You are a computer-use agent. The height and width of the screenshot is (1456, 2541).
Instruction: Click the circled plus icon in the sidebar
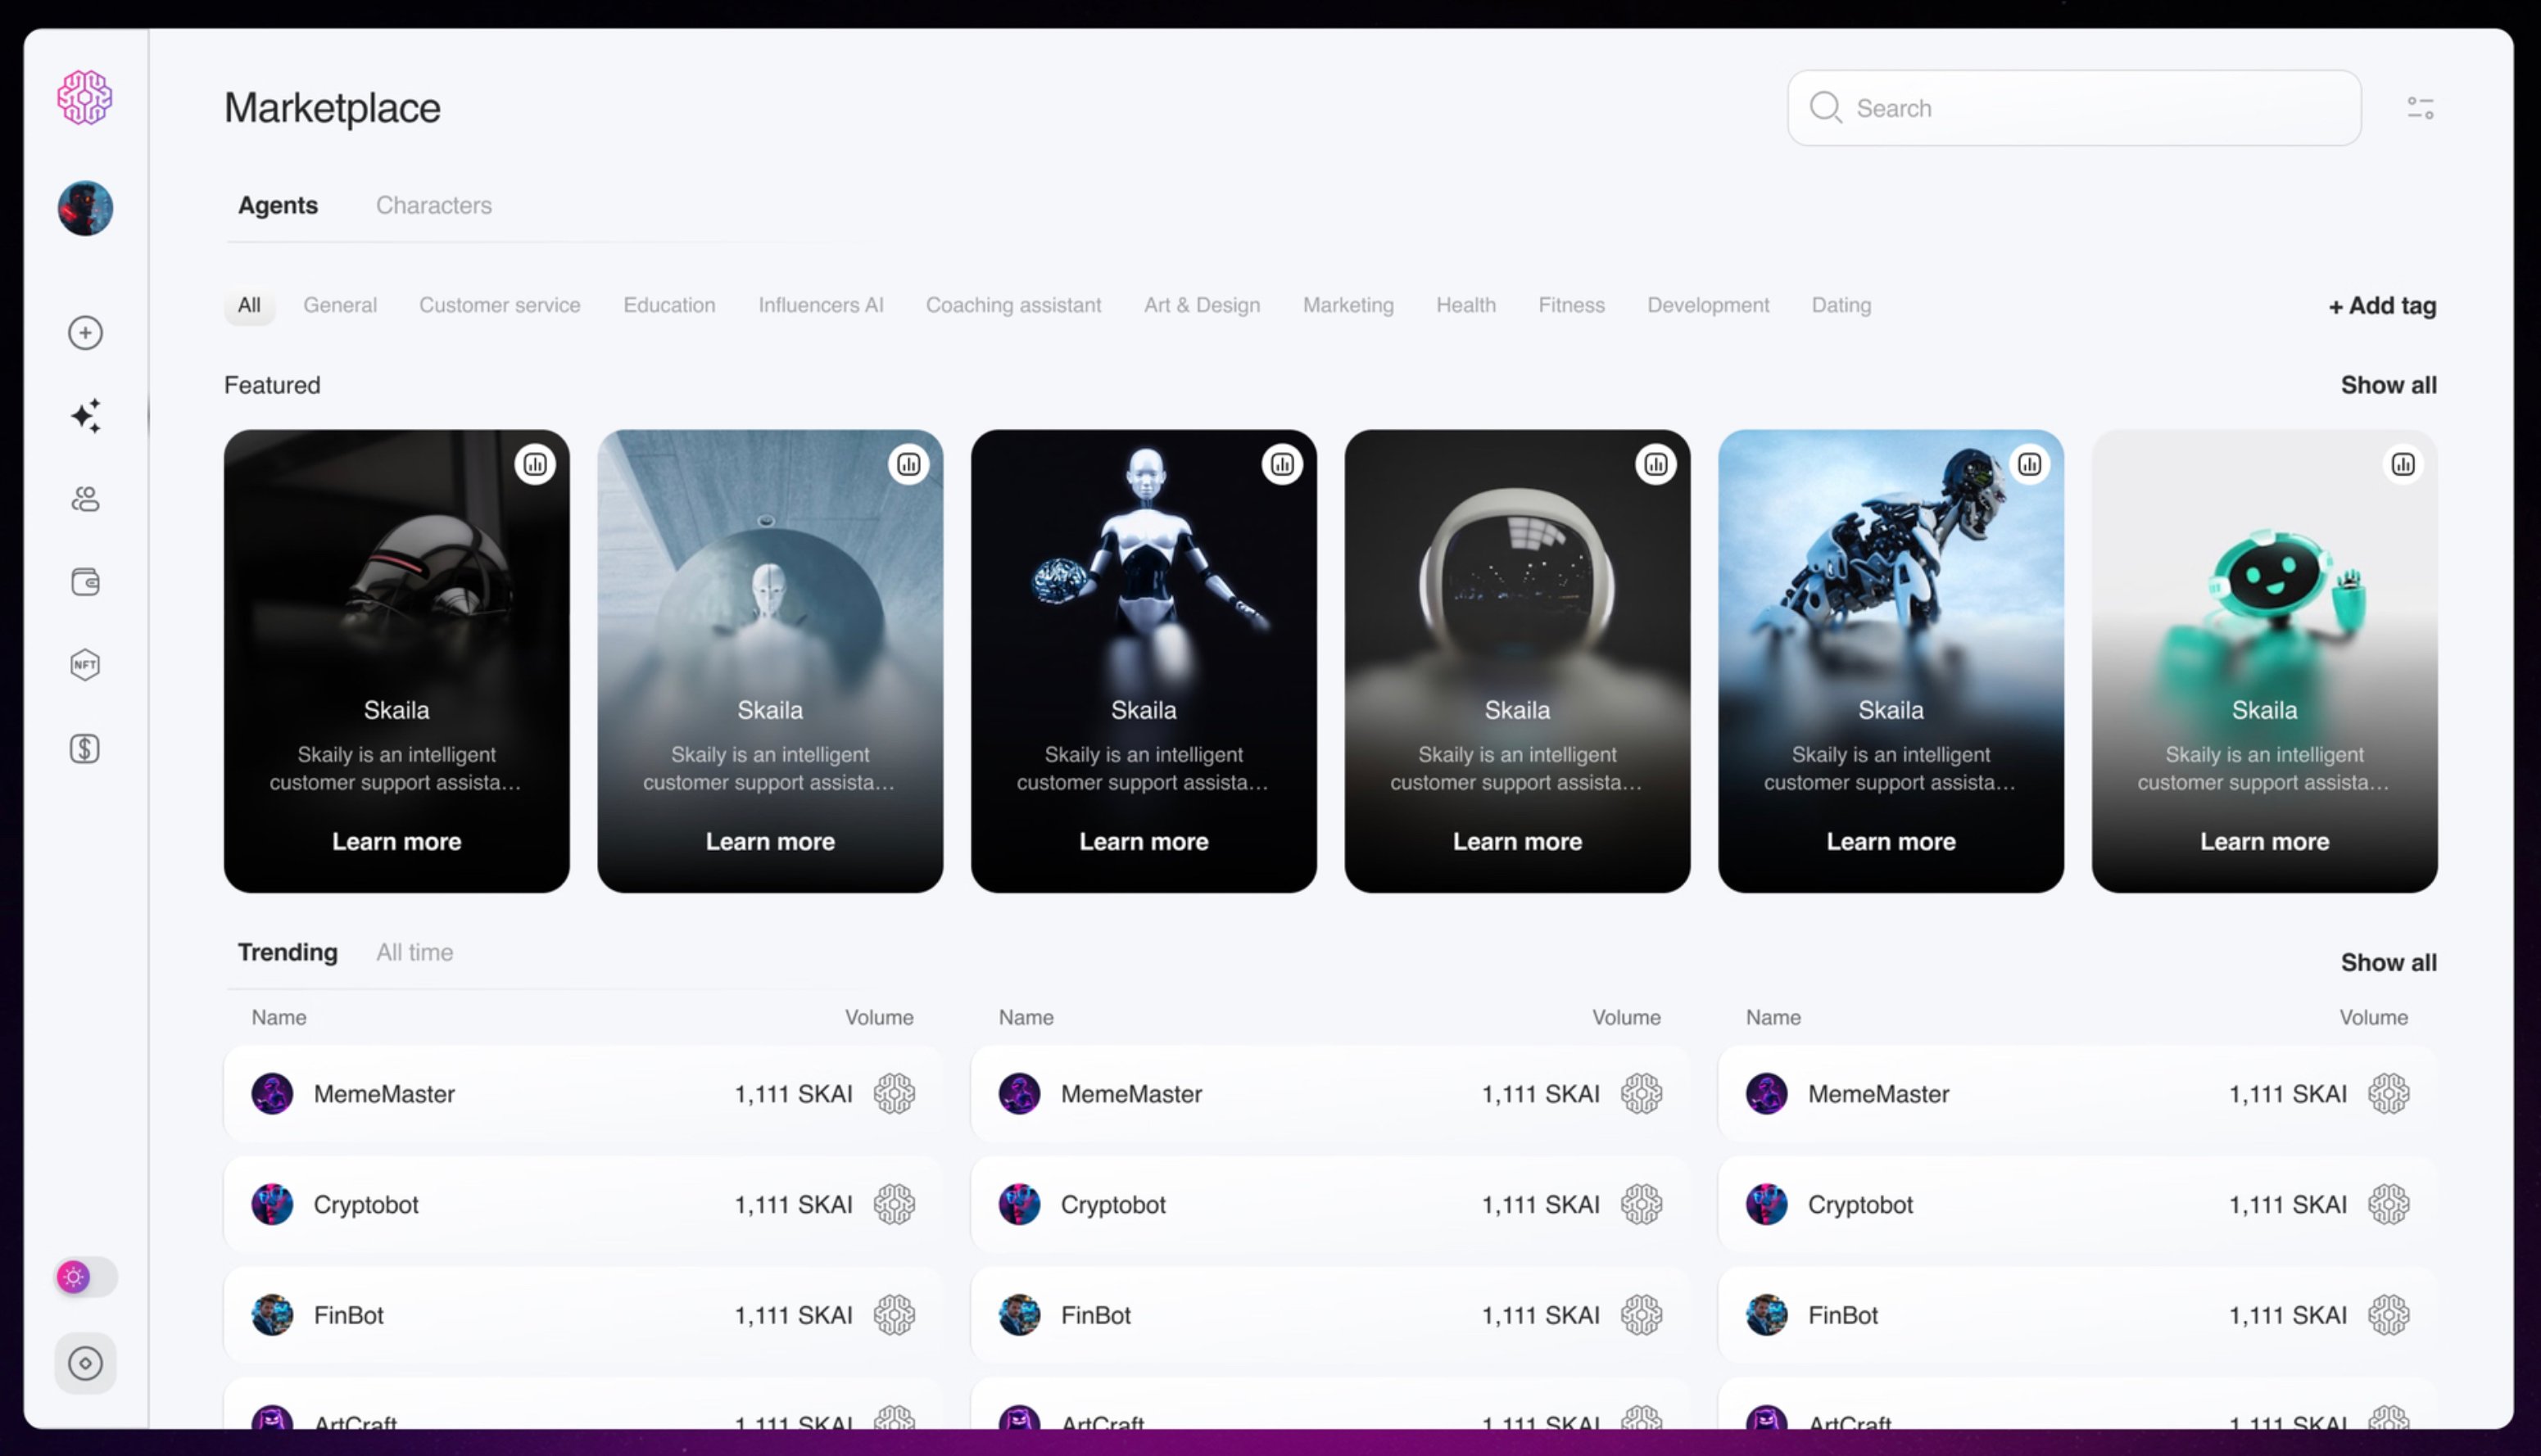pos(85,333)
